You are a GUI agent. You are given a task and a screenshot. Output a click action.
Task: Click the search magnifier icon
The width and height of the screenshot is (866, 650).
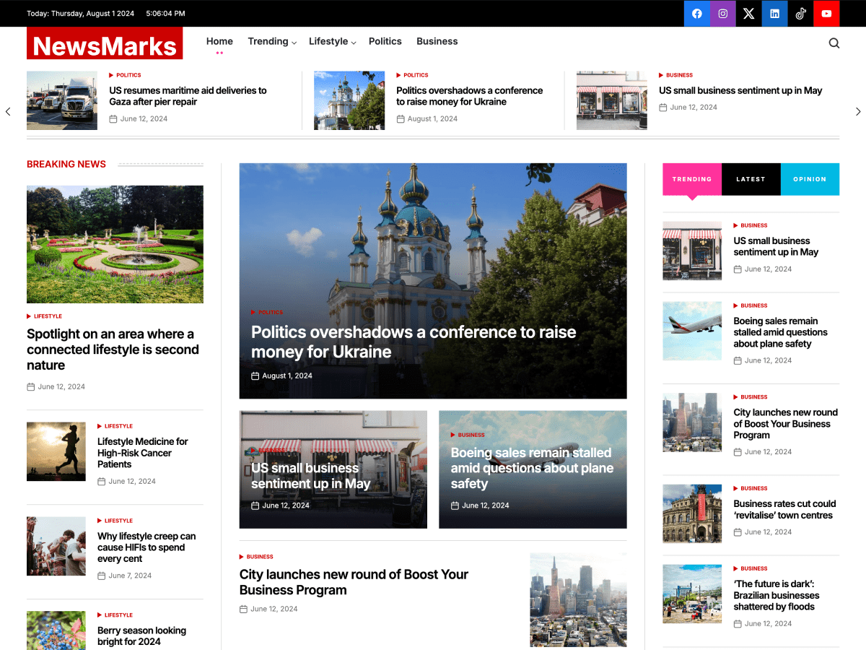pyautogui.click(x=834, y=43)
